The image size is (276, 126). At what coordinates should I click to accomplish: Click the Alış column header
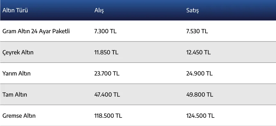point(99,10)
